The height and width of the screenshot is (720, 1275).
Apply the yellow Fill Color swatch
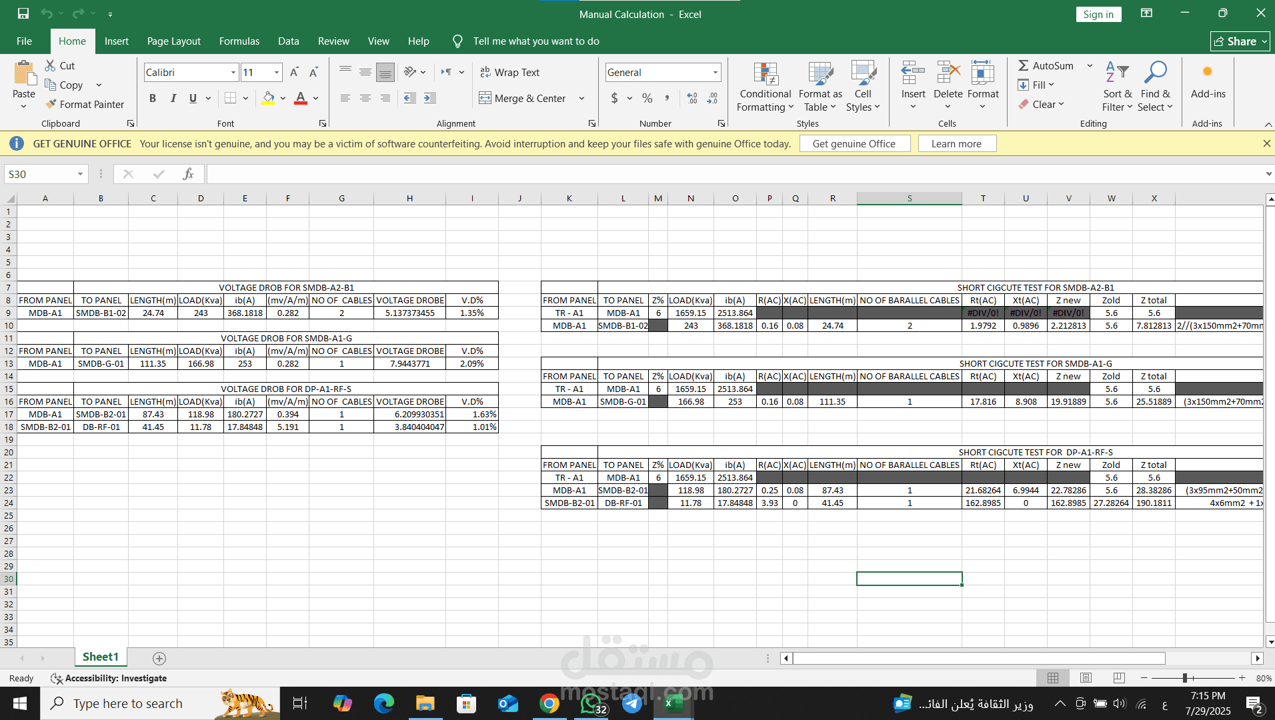tap(268, 98)
